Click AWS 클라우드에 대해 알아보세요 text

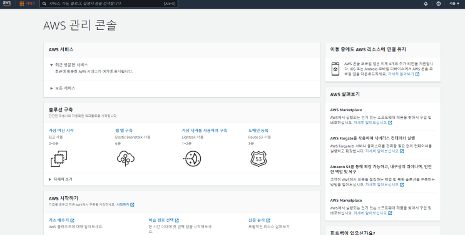pyautogui.click(x=76, y=227)
